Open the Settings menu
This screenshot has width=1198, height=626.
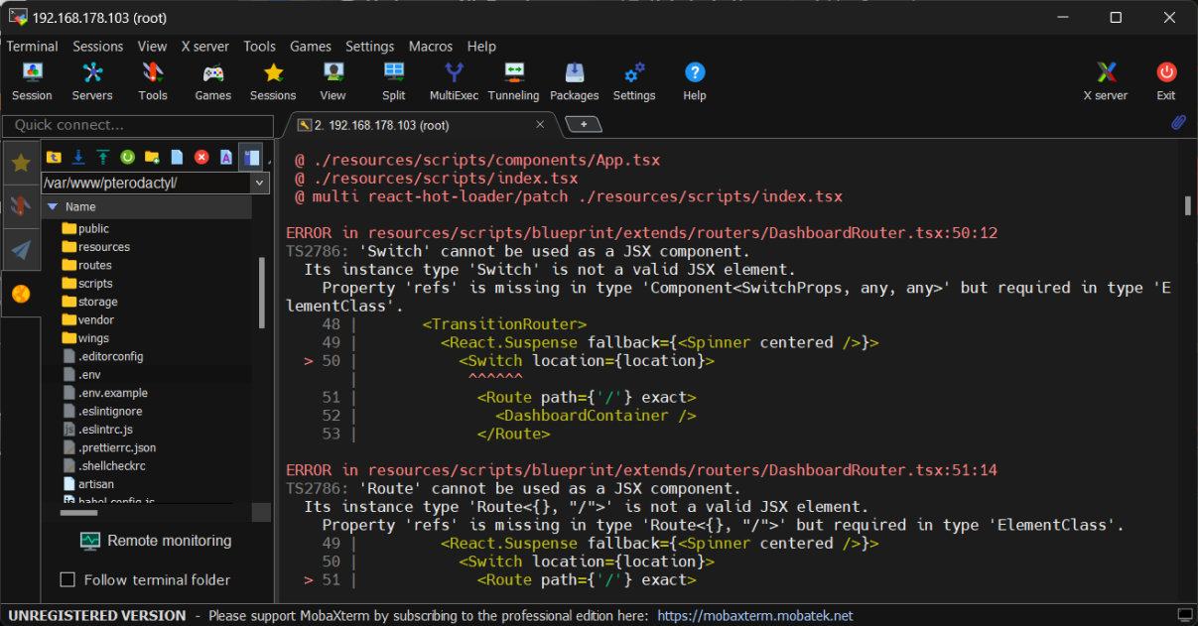pyautogui.click(x=370, y=46)
